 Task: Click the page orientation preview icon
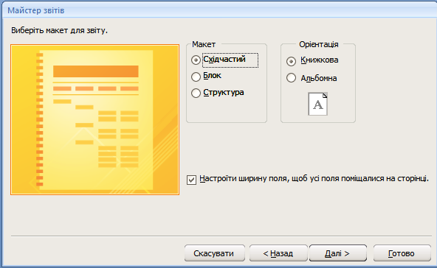coord(317,104)
